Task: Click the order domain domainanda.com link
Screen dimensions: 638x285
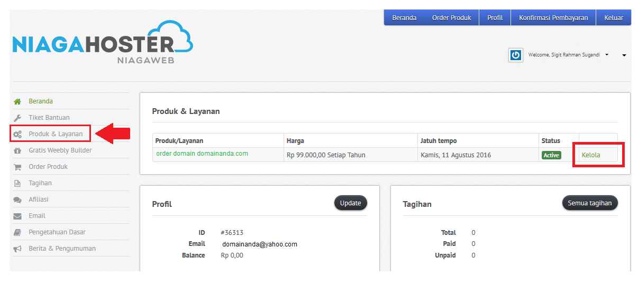Action: tap(202, 154)
